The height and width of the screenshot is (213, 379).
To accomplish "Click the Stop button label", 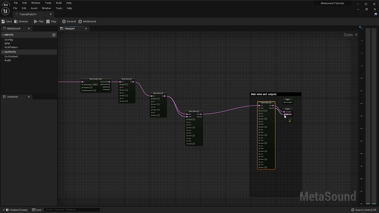I will 54,21.
